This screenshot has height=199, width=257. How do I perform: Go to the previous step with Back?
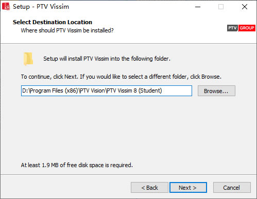click(149, 188)
